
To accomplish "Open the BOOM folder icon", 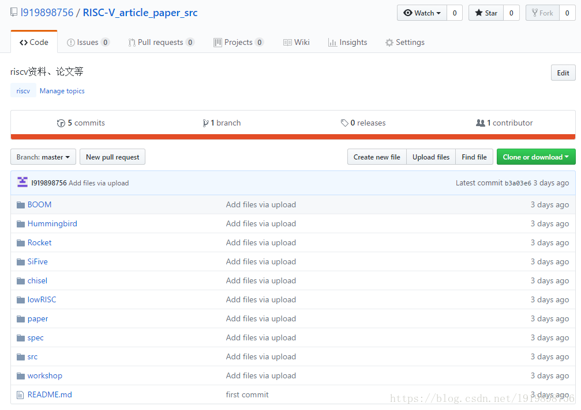I will point(21,205).
